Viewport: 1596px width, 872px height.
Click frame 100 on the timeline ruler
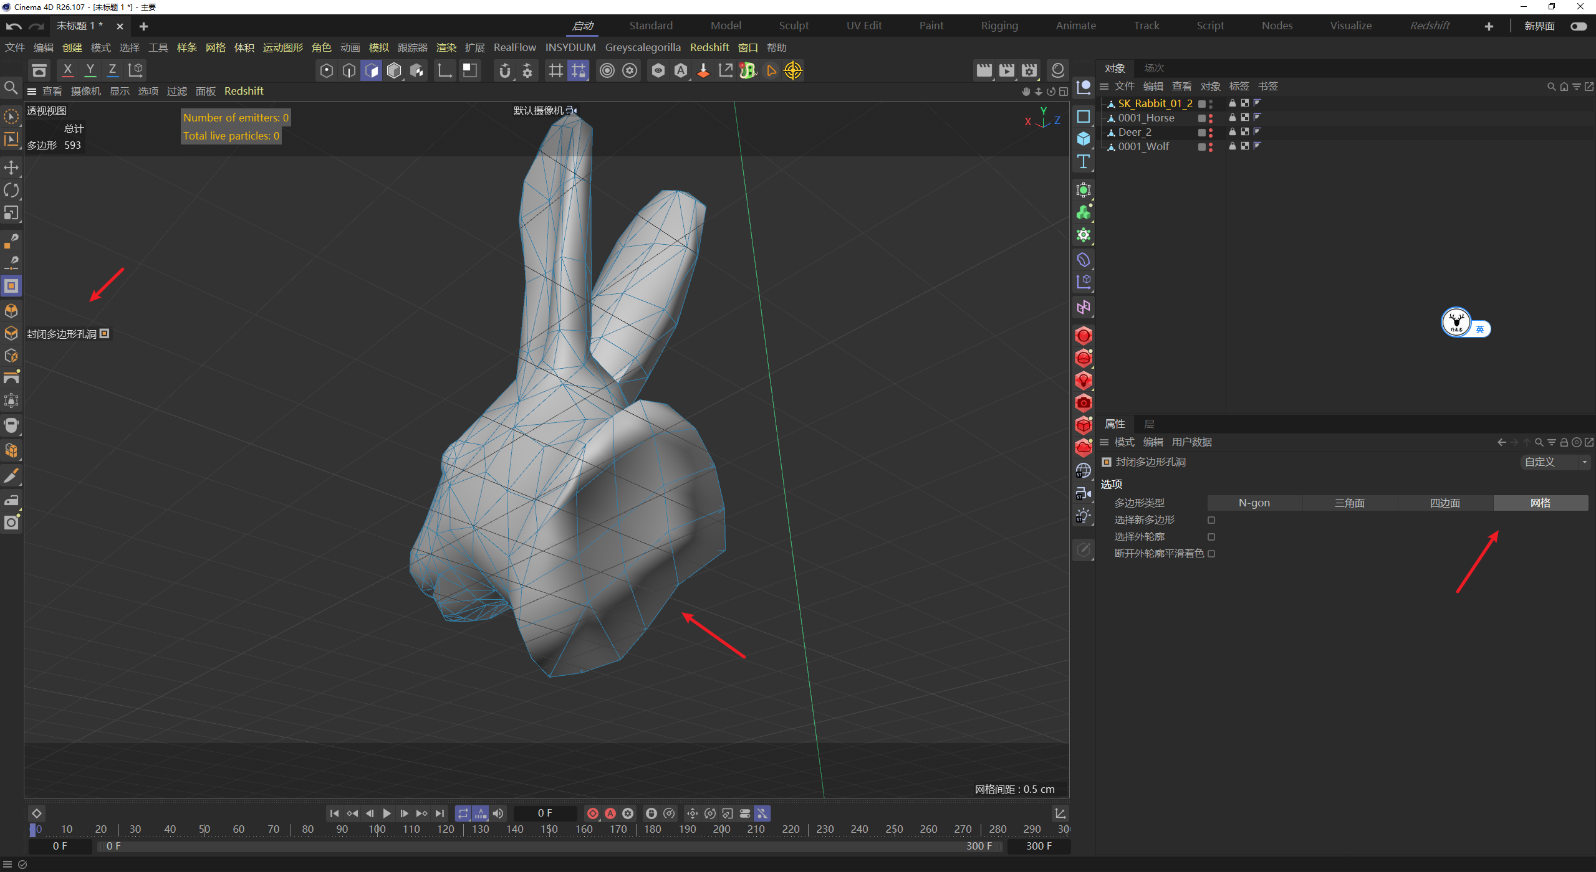click(x=377, y=829)
